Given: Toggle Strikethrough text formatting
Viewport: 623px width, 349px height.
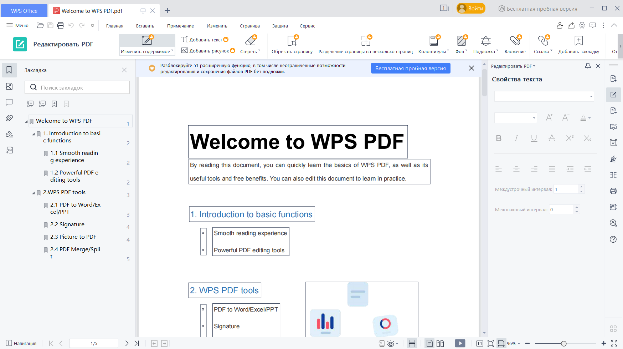Looking at the screenshot, I should (x=552, y=138).
